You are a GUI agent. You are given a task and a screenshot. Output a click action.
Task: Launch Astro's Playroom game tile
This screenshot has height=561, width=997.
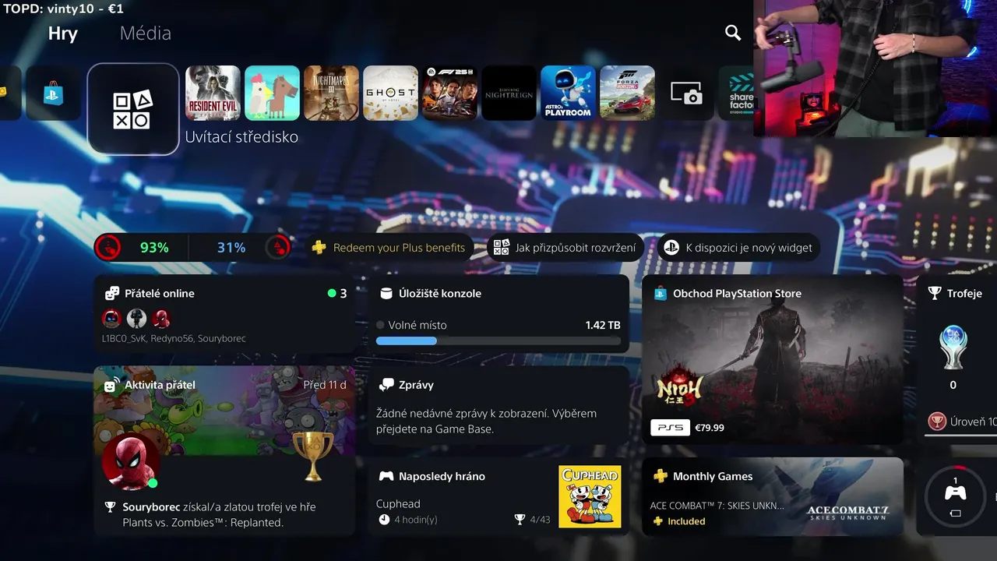coord(568,93)
